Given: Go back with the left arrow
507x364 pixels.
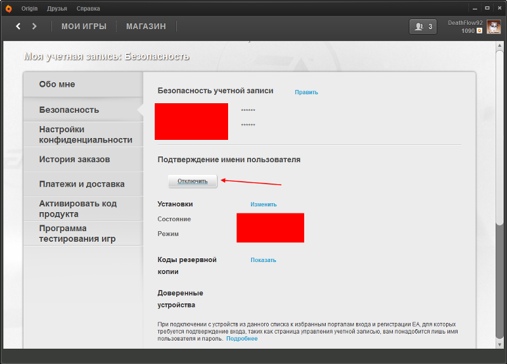Looking at the screenshot, I should click(18, 26).
